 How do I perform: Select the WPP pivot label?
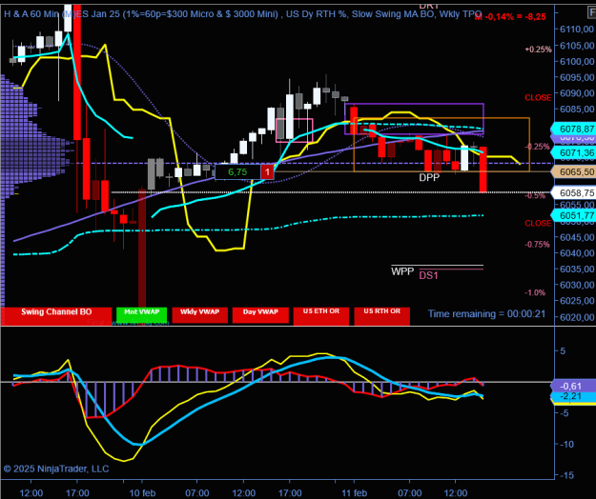pyautogui.click(x=402, y=271)
